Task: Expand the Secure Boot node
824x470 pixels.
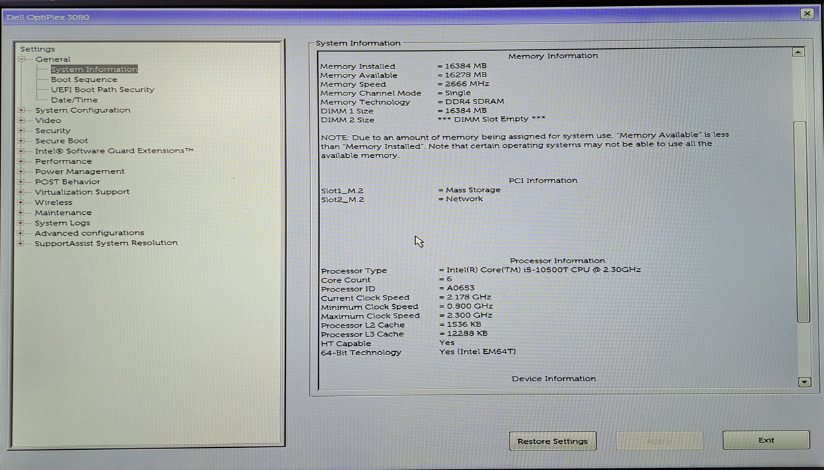Action: tap(22, 141)
